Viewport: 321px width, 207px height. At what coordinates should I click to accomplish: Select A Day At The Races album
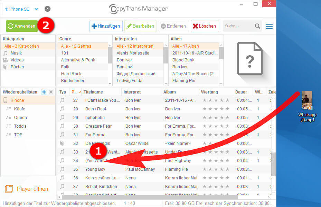(194, 74)
